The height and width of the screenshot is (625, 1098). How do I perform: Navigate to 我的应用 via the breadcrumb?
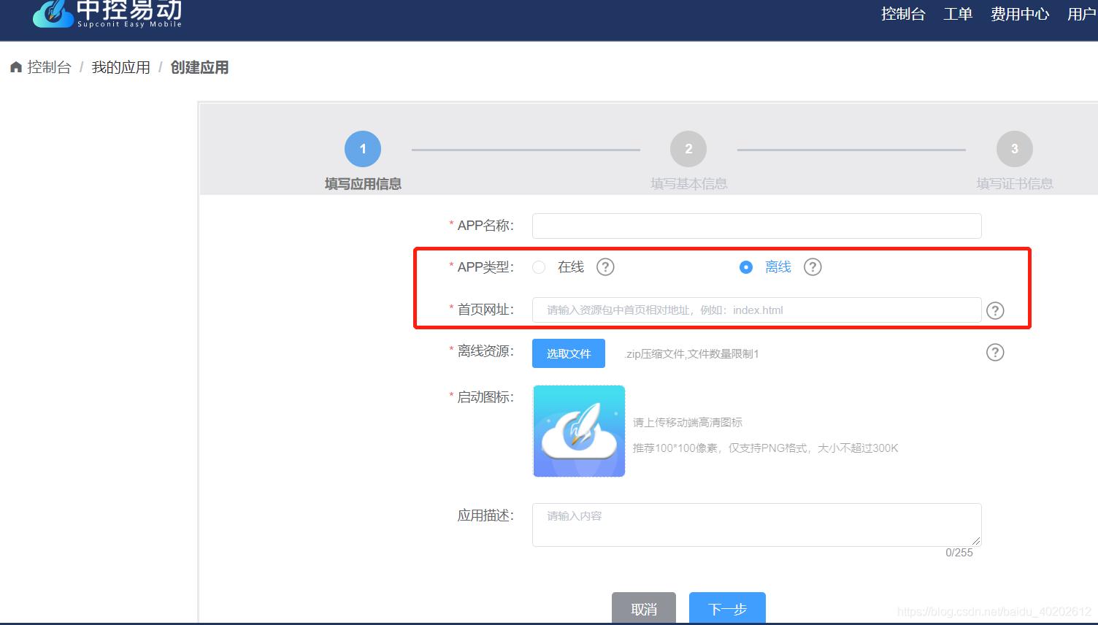click(120, 66)
